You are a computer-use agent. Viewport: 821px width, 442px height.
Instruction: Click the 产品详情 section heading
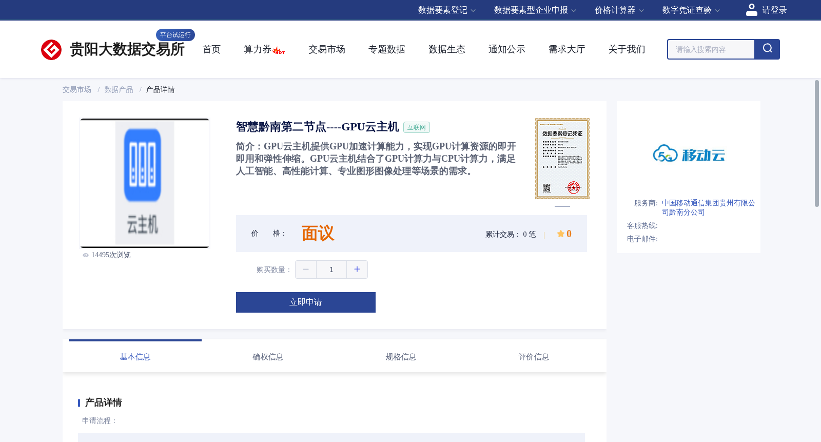pyautogui.click(x=104, y=402)
